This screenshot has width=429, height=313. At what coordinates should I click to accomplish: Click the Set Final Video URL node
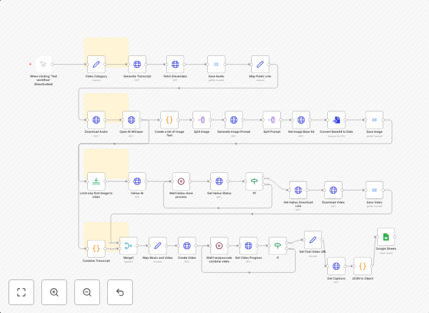click(313, 240)
